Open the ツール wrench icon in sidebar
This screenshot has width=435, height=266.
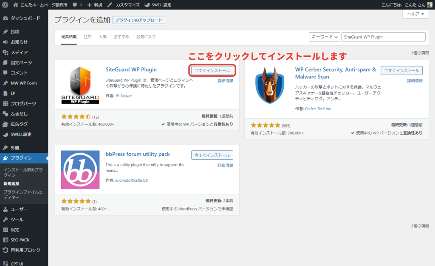5,219
